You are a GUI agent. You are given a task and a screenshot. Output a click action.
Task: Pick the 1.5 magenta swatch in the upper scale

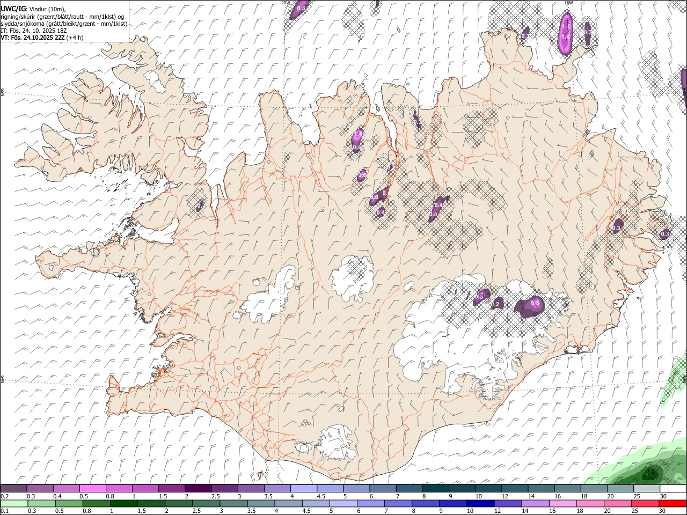[172, 489]
